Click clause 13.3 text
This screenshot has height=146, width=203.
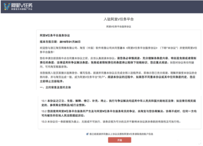tap(111, 121)
